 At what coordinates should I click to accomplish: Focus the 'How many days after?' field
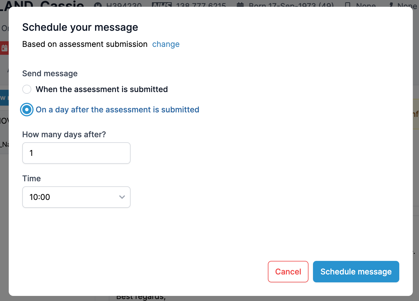[76, 153]
